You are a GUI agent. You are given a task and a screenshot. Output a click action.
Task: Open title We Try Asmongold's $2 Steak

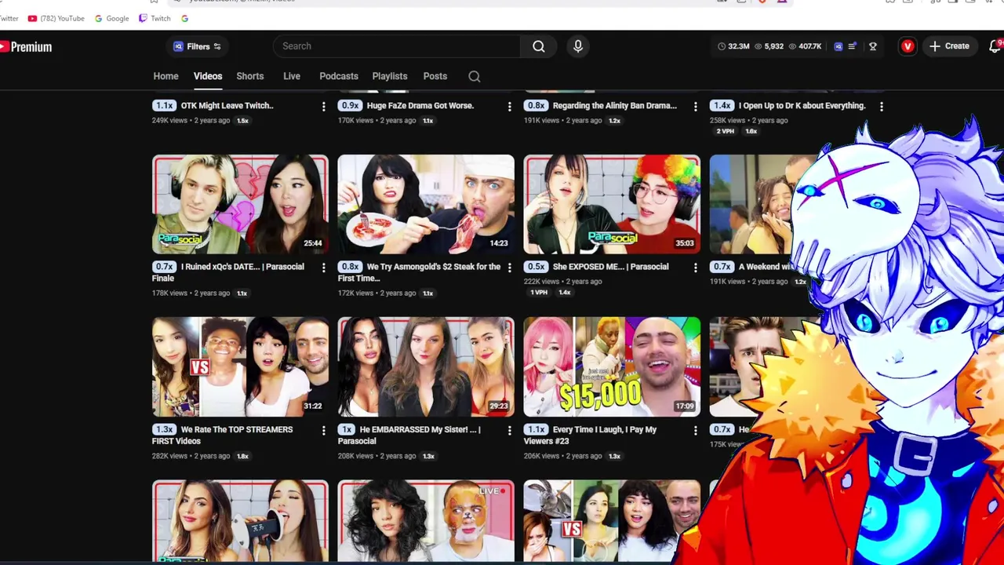tap(419, 272)
